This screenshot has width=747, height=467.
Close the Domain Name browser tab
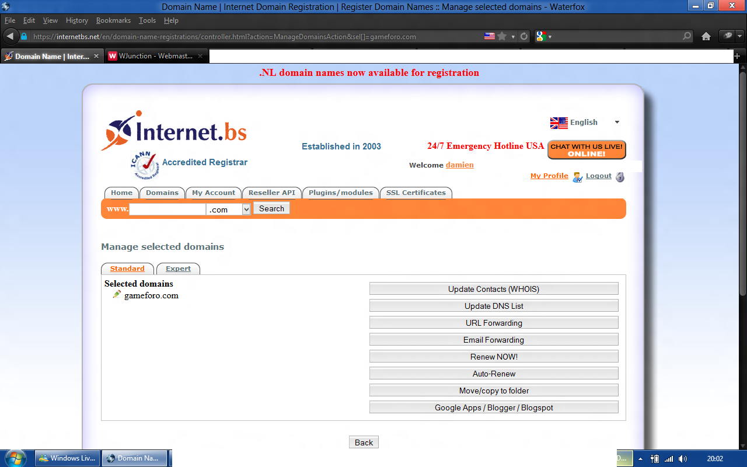tap(96, 57)
